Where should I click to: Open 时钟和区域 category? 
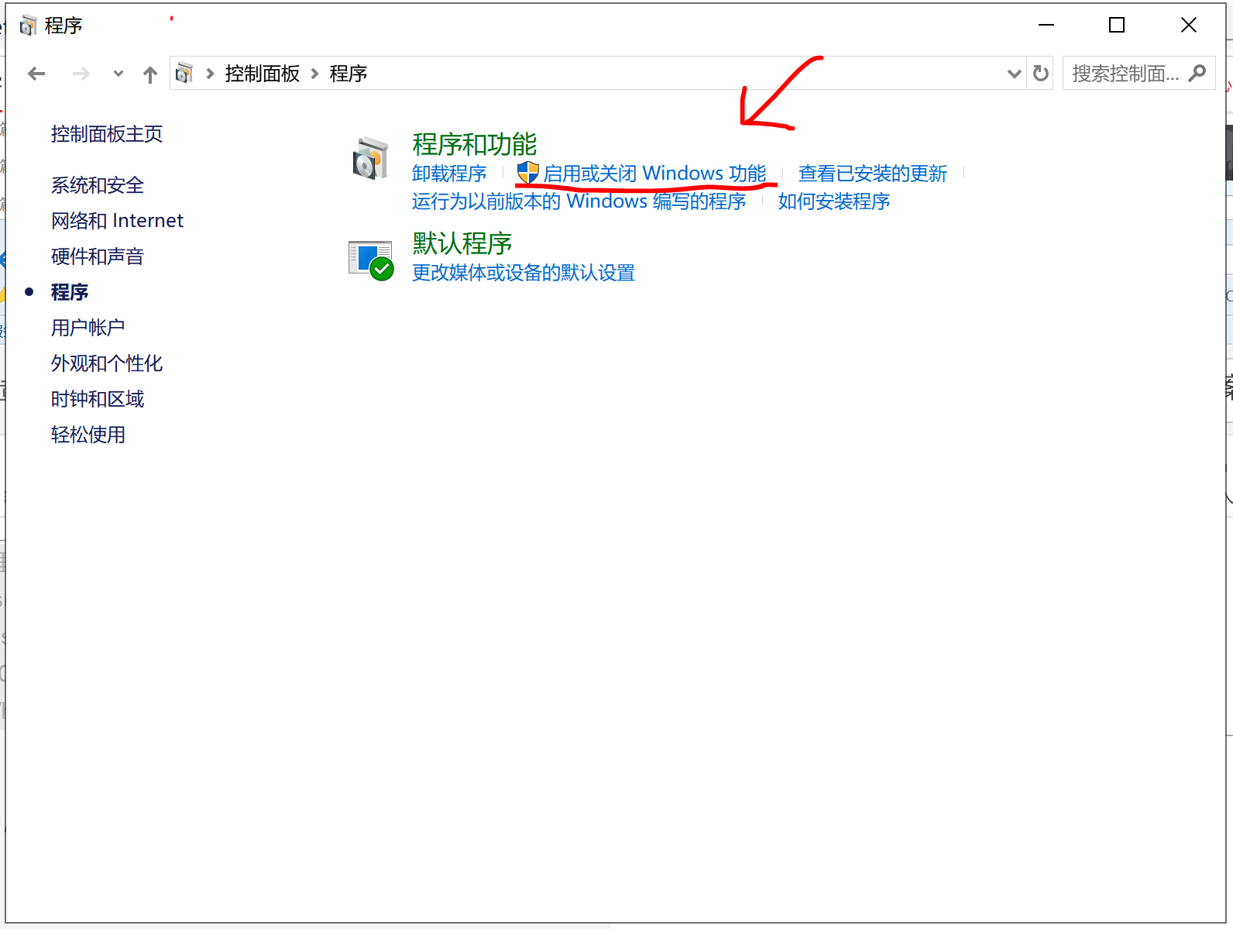tap(98, 399)
